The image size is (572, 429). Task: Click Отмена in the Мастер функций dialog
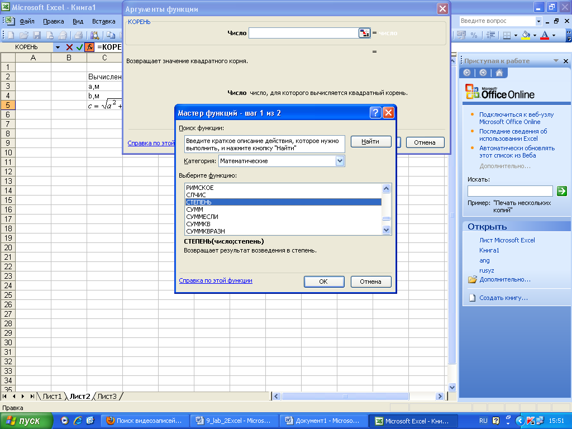[371, 282]
